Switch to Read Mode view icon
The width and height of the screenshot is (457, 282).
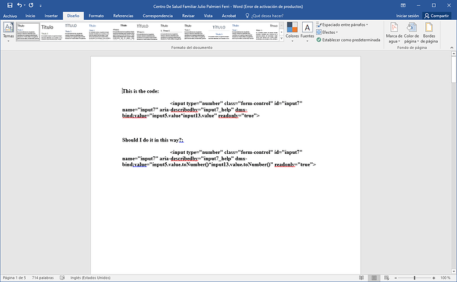(x=362, y=277)
